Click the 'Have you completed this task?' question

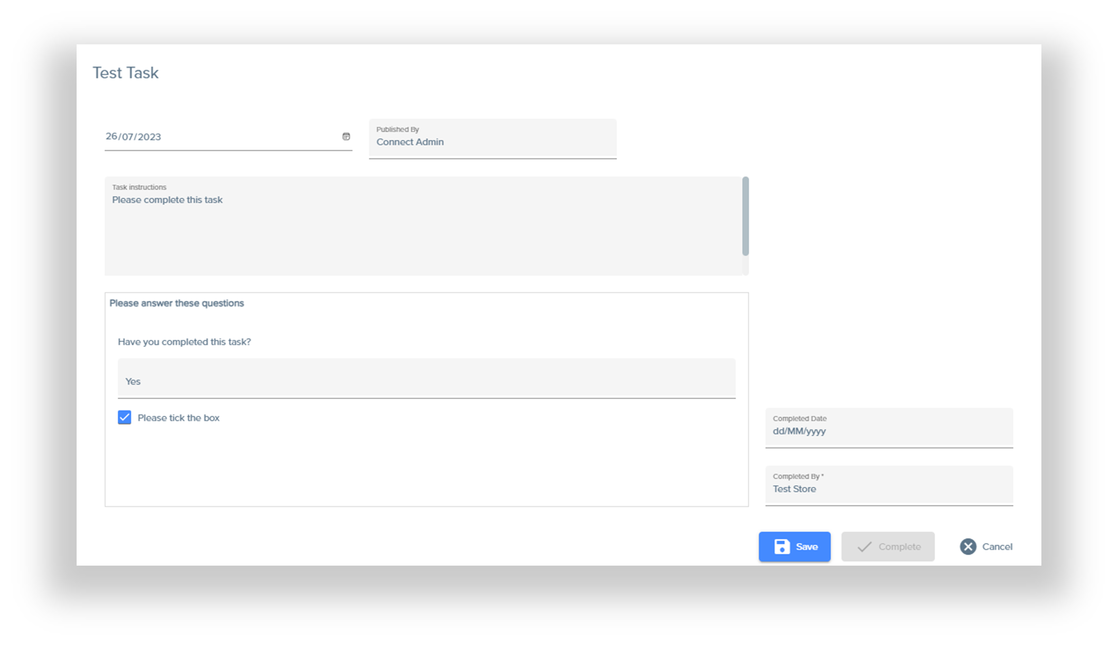(x=184, y=342)
